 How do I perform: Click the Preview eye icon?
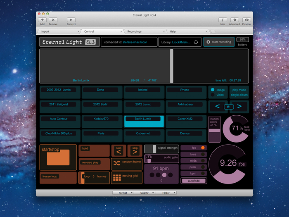pyautogui.click(x=246, y=20)
